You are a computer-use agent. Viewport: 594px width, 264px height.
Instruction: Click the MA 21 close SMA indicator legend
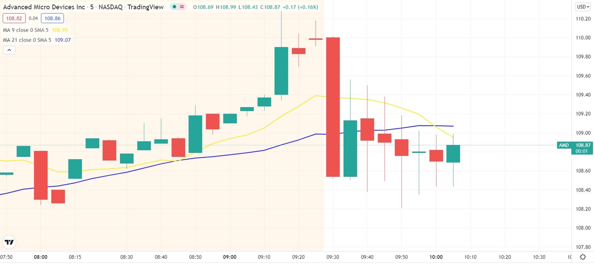(x=27, y=40)
